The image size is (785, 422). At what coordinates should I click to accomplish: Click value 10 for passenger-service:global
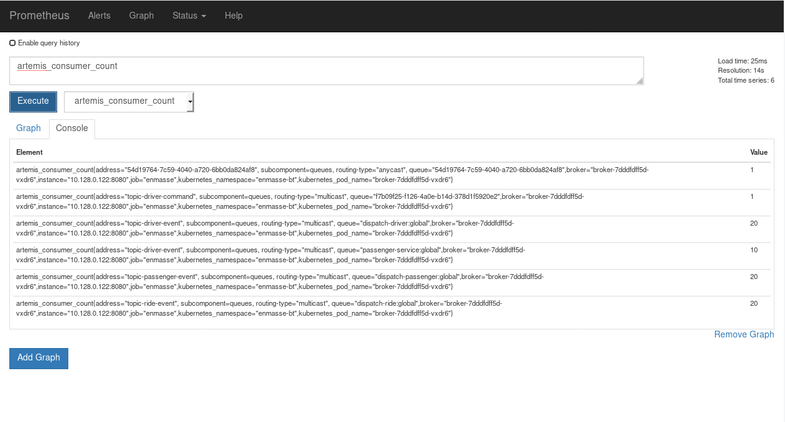tap(754, 250)
